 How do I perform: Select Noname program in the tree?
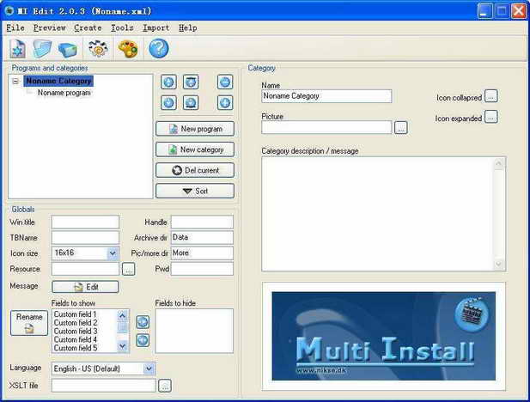pos(64,93)
